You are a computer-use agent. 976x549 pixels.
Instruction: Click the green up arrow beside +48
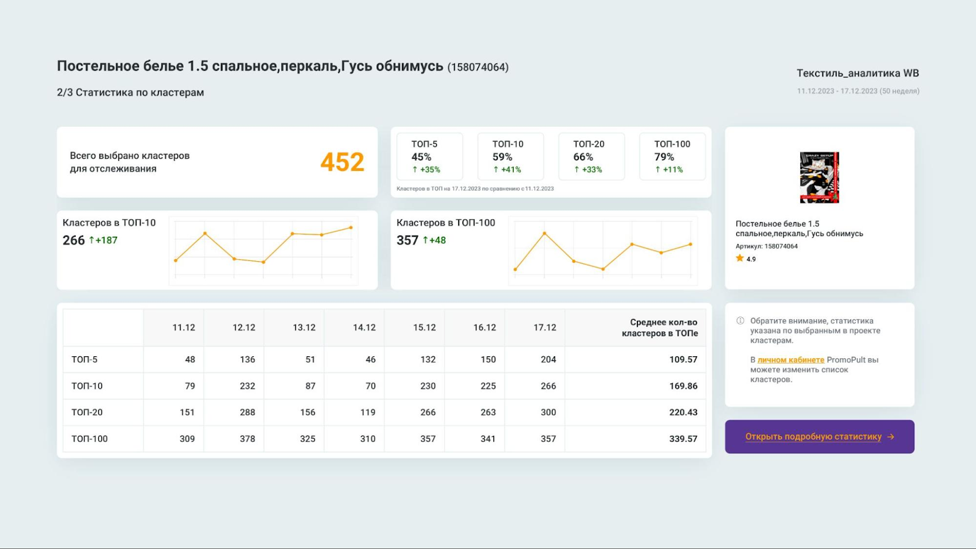click(425, 240)
